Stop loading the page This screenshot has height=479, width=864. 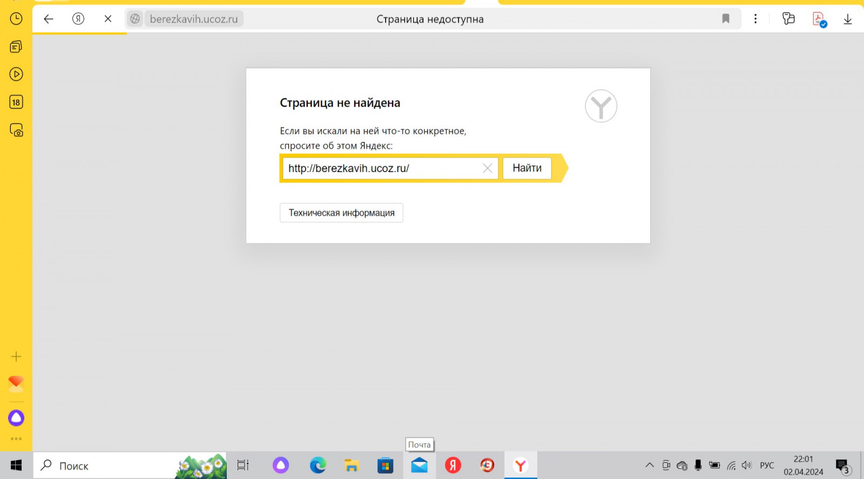(x=108, y=19)
